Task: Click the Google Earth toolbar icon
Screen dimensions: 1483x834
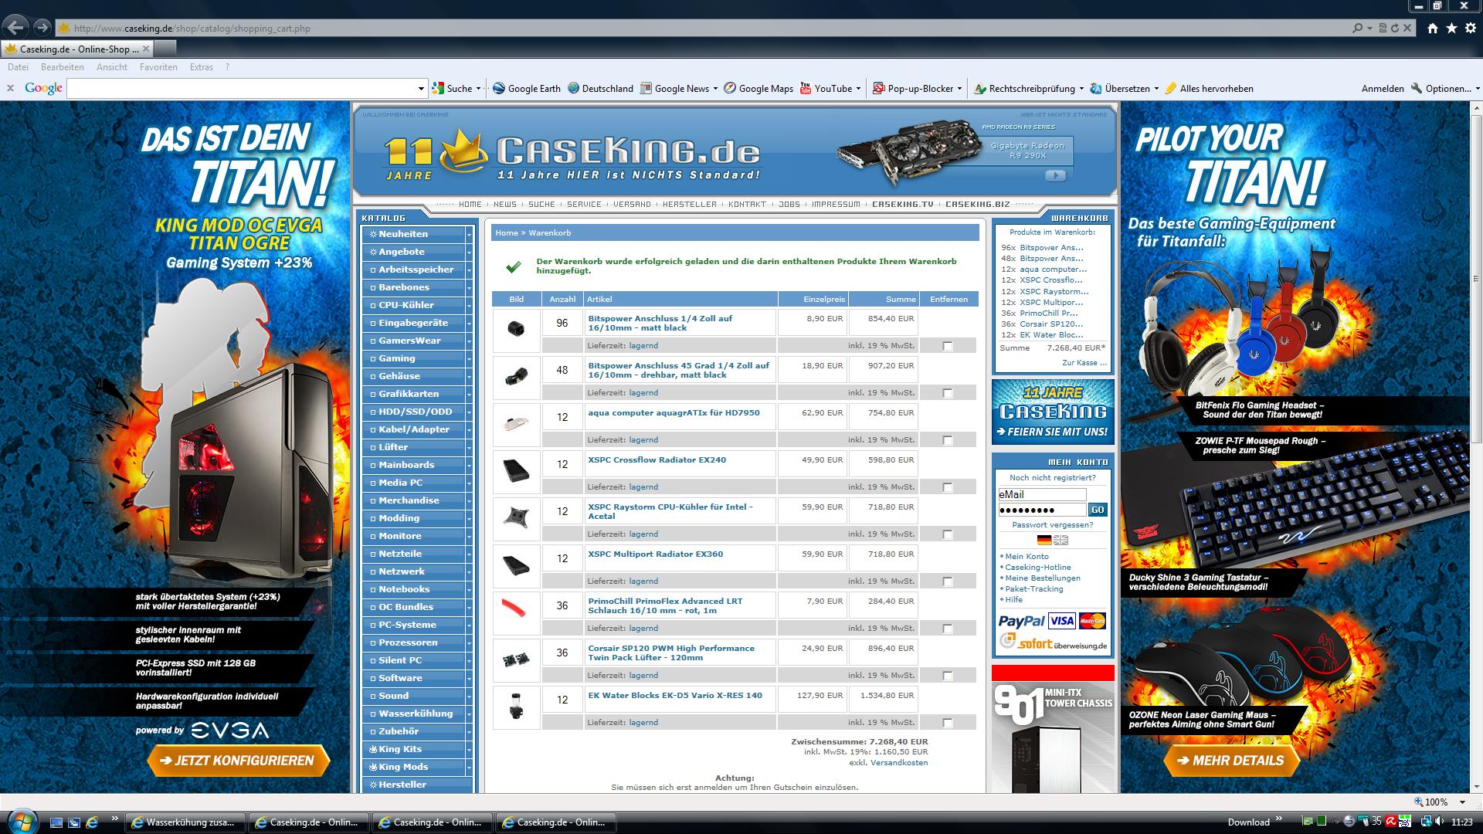Action: 499,88
